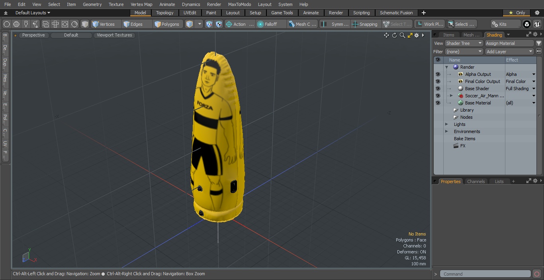Open the Add Layer dropdown
This screenshot has width=544, height=280.
pos(509,52)
